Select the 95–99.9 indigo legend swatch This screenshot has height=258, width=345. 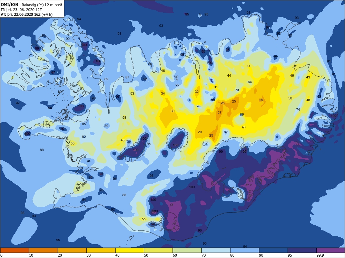tap(302, 250)
